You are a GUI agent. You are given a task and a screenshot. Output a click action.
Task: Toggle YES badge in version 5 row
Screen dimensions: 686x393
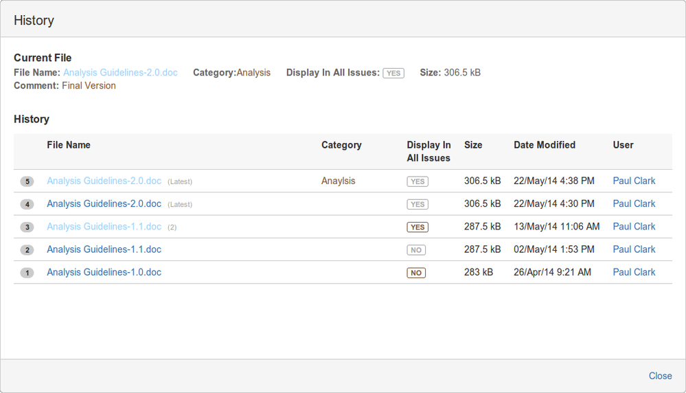[x=418, y=181]
